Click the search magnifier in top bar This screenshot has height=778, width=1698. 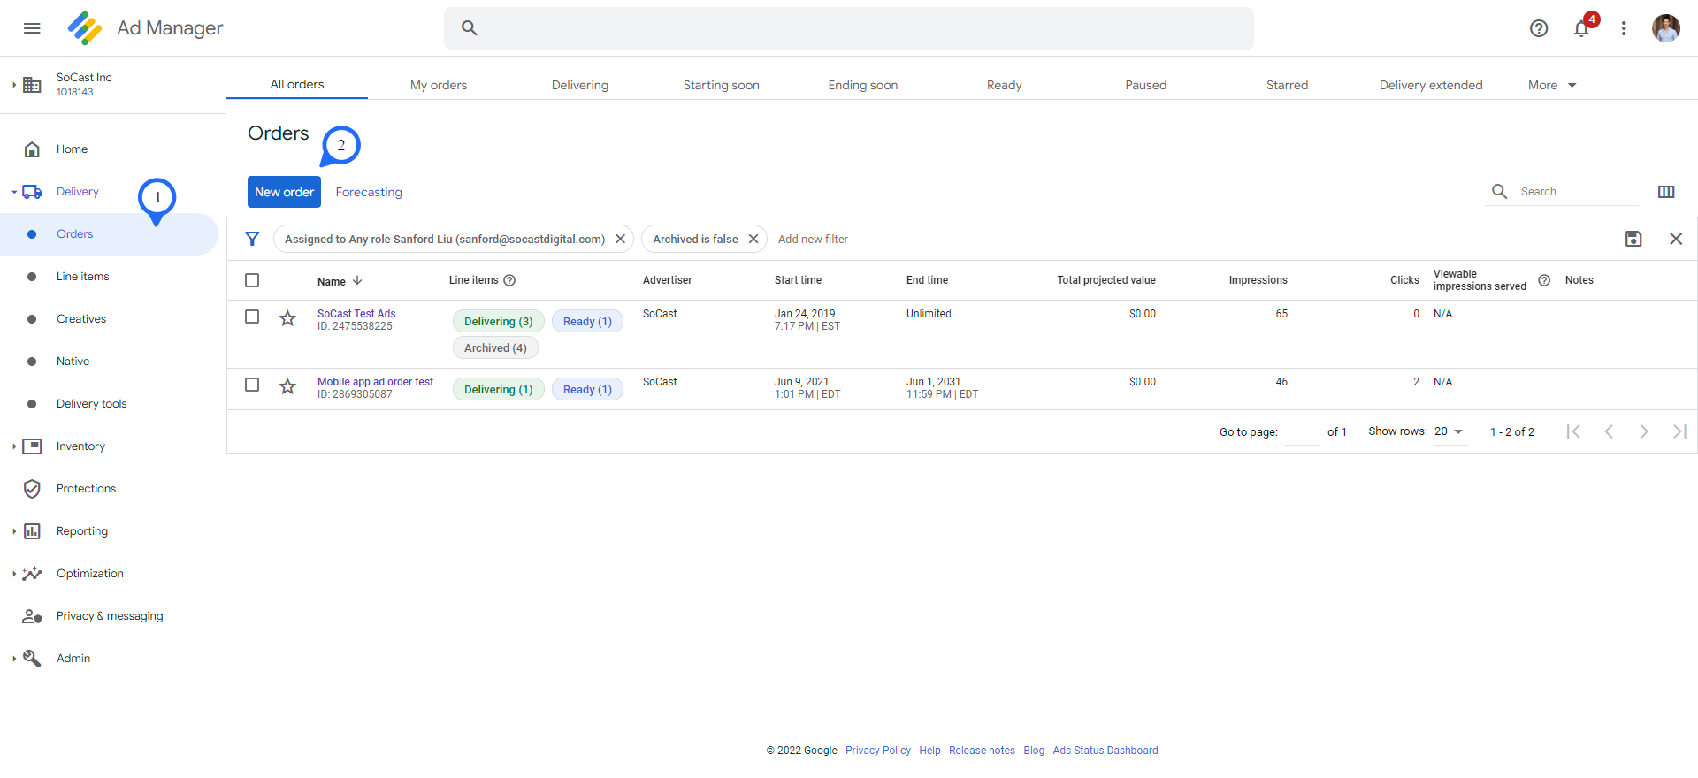[470, 28]
